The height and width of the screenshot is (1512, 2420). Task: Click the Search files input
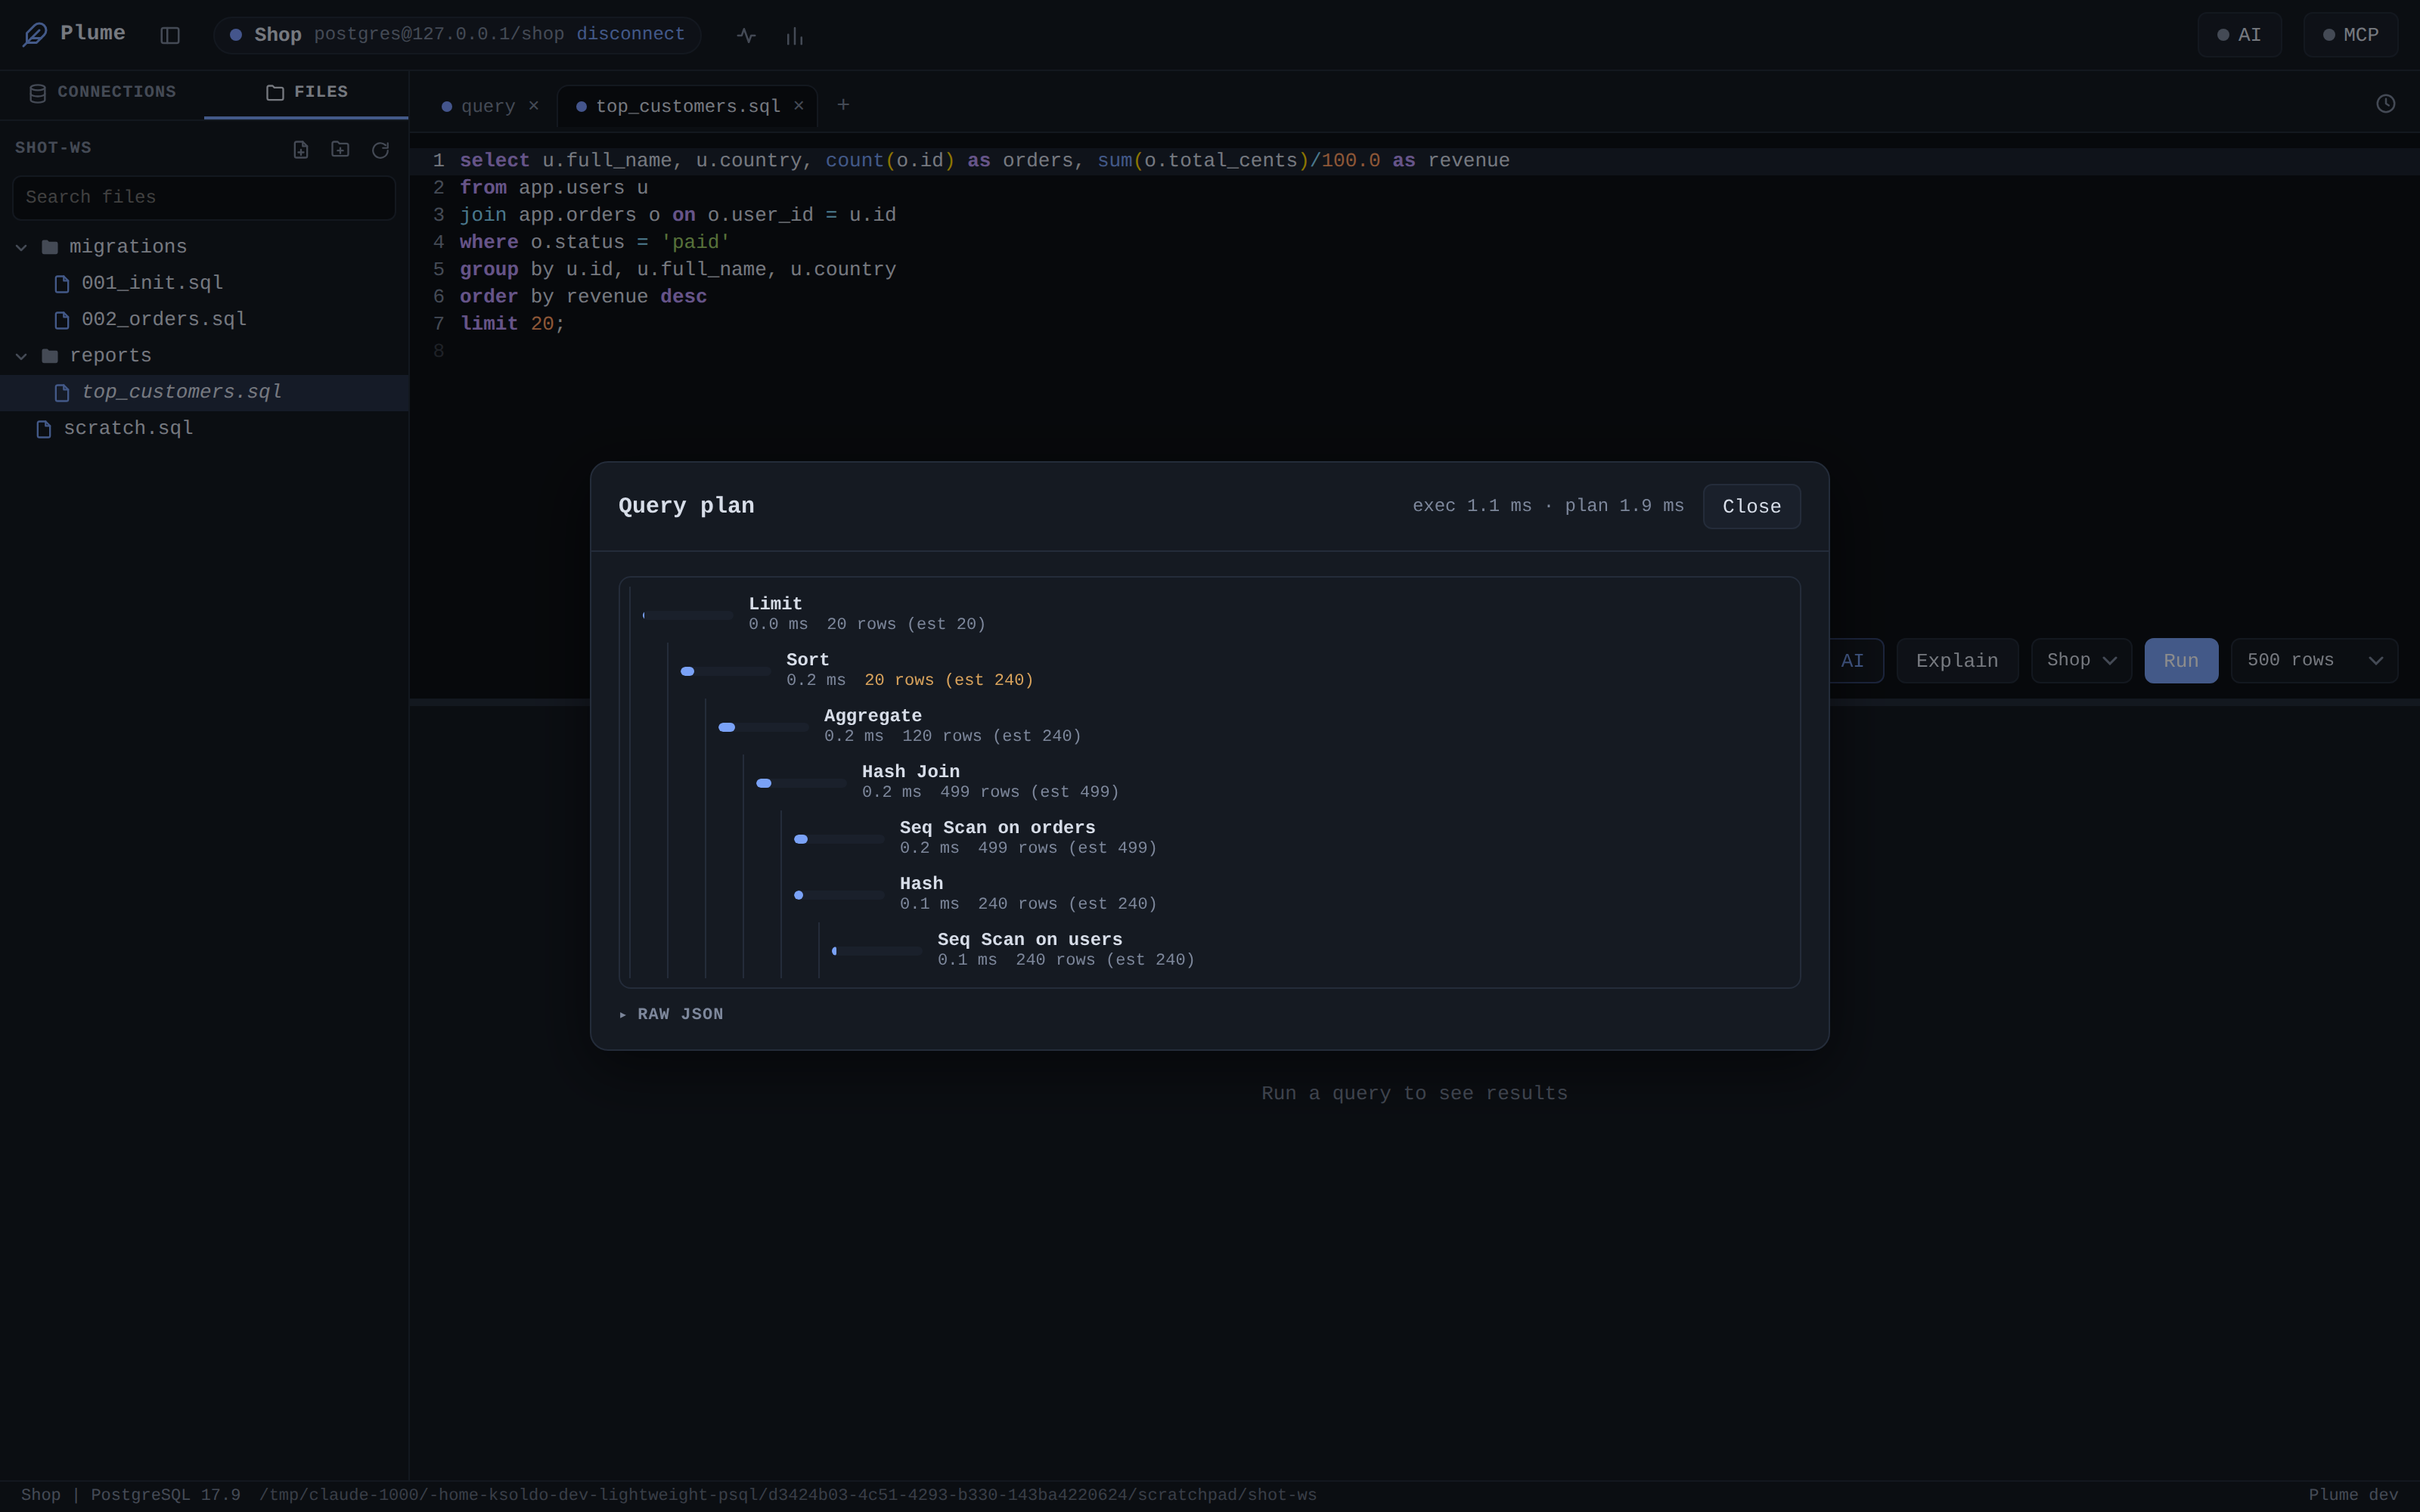pos(204,198)
